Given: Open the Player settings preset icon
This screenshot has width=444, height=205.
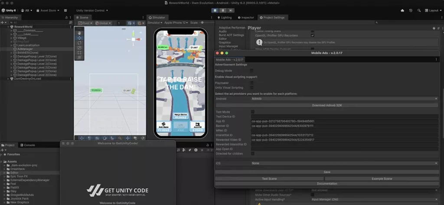Looking at the screenshot, I should 438,28.
